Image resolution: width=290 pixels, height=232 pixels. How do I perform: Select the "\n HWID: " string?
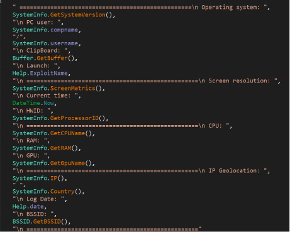[x=31, y=111]
